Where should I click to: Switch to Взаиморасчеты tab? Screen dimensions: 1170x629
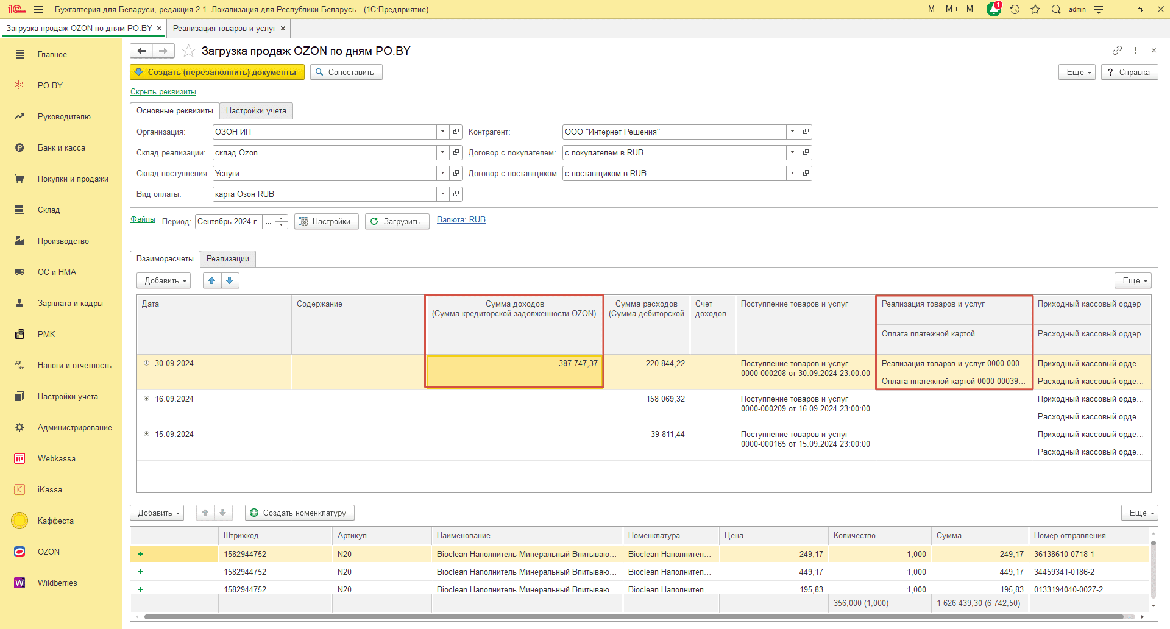165,259
